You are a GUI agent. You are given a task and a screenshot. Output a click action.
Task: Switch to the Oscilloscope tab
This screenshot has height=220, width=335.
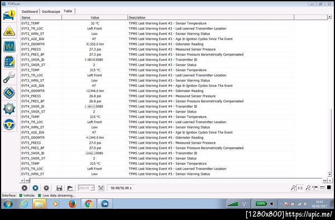(x=51, y=12)
